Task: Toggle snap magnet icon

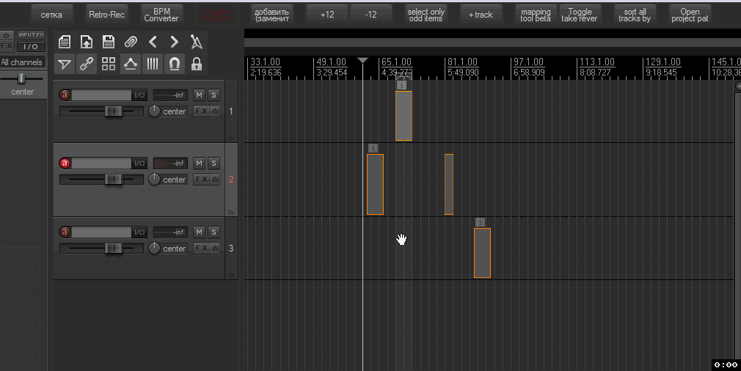Action: pos(175,65)
